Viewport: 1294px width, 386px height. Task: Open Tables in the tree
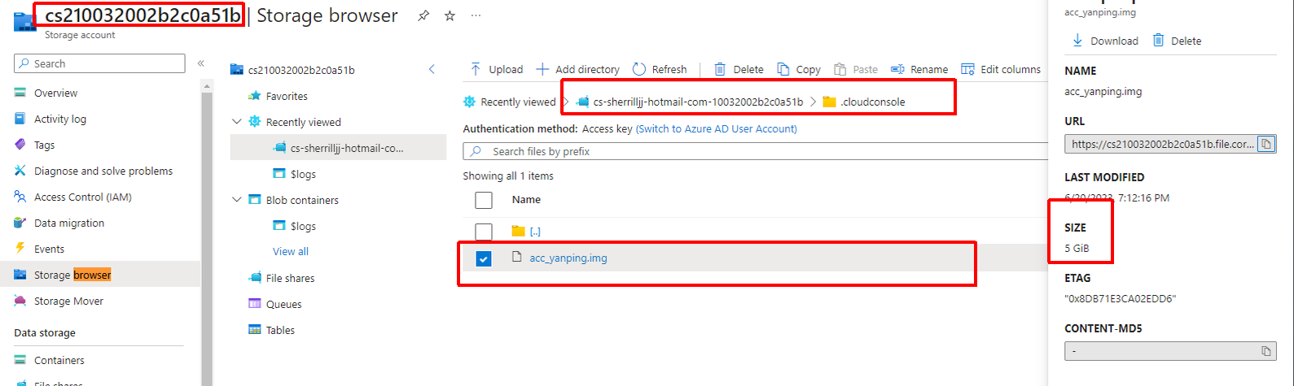click(x=280, y=331)
